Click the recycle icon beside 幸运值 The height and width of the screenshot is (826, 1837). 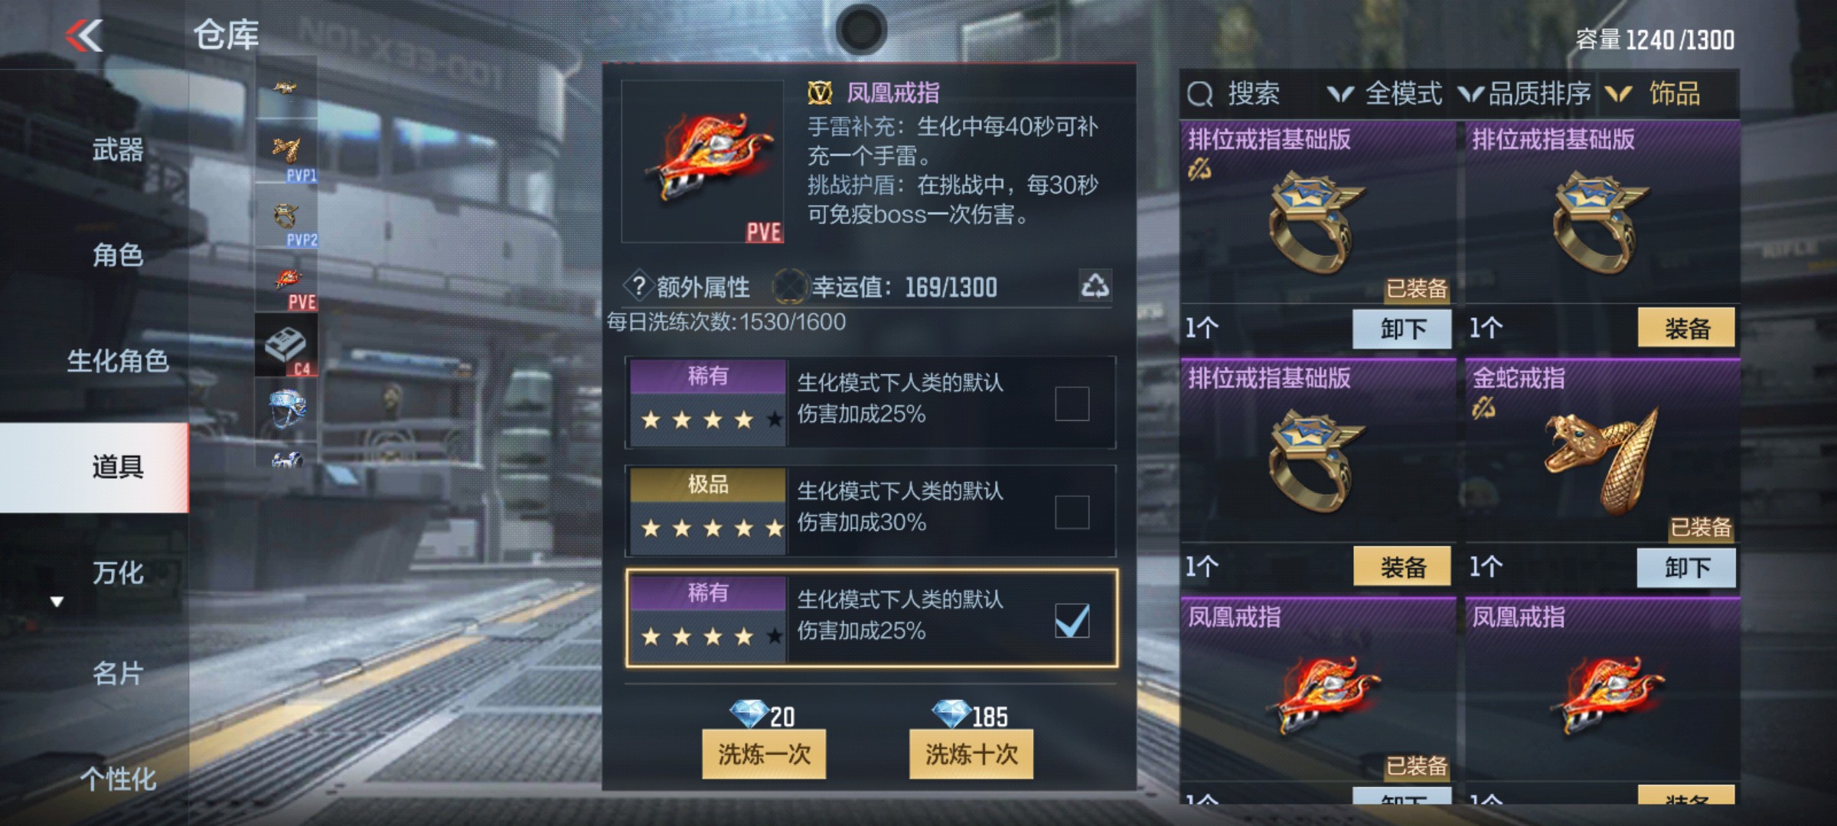(1095, 285)
